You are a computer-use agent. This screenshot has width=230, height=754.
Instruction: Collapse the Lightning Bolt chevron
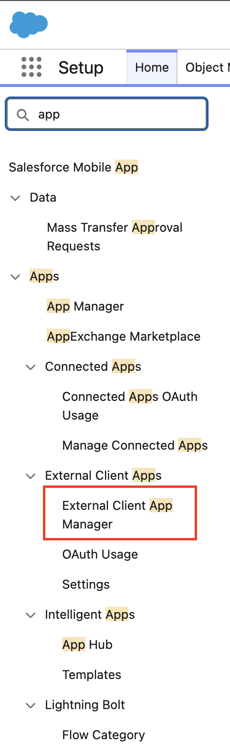click(x=31, y=705)
